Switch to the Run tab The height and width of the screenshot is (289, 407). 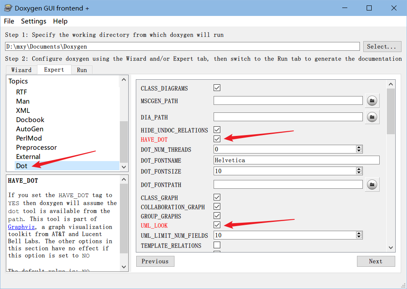[82, 70]
